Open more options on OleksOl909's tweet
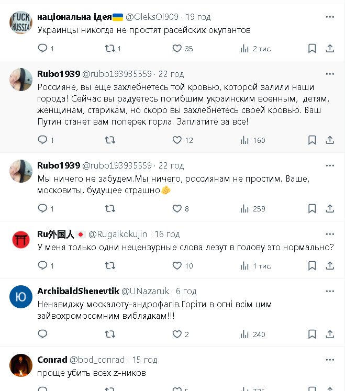The width and height of the screenshot is (345, 391). point(330,17)
